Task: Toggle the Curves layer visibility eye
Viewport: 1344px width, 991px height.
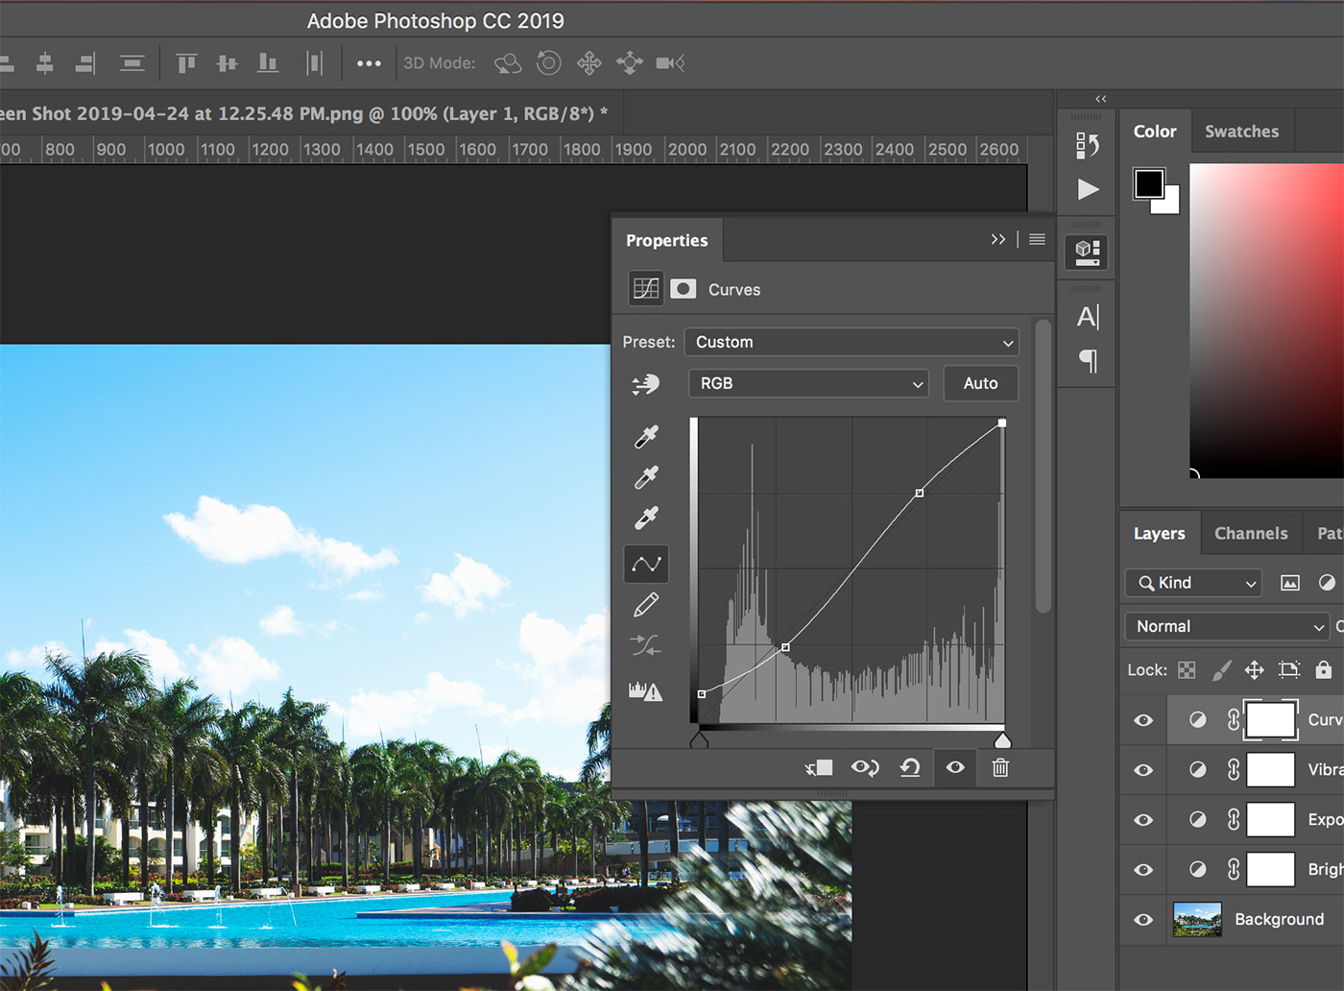Action: pyautogui.click(x=1142, y=719)
